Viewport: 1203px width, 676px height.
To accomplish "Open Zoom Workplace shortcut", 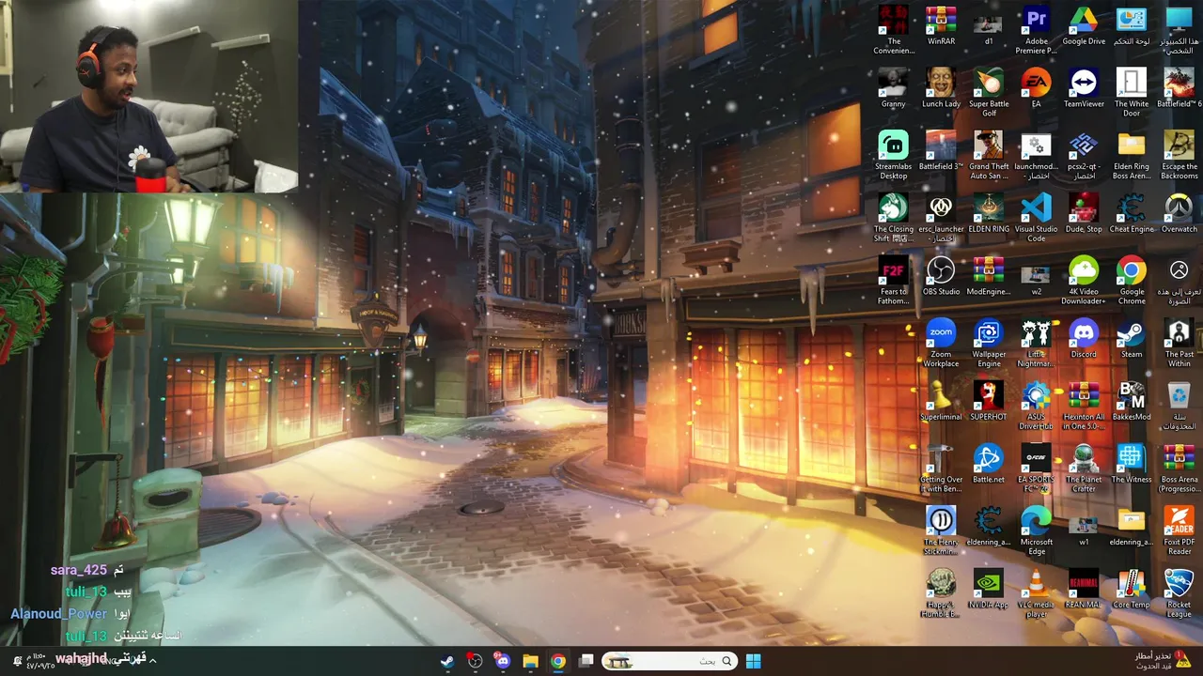I will point(941,343).
